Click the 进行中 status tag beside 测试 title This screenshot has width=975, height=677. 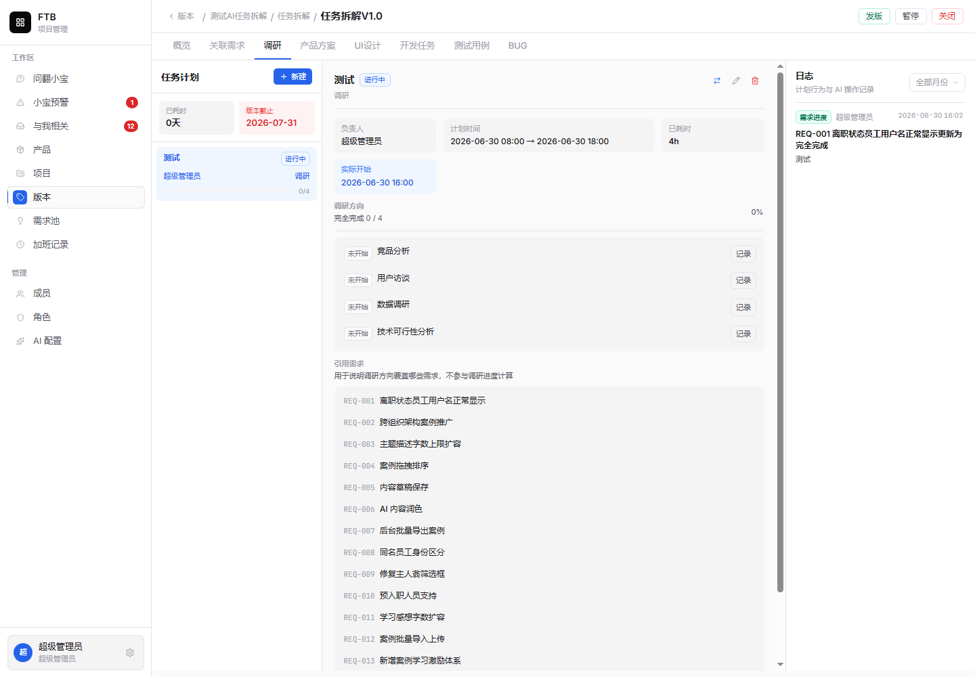374,80
